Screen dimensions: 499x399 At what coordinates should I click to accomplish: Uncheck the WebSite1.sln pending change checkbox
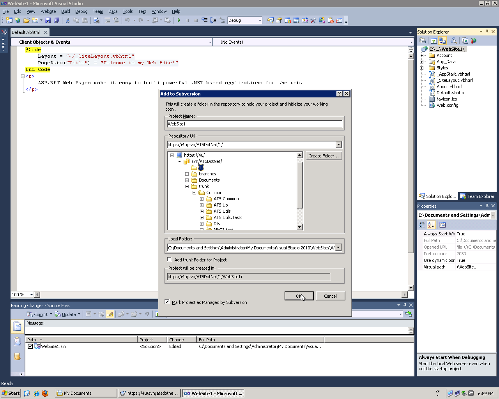[30, 346]
